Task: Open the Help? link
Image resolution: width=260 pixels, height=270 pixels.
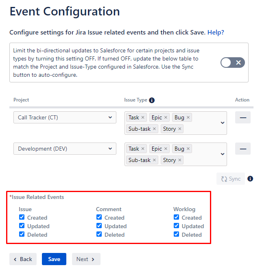Action: coord(216,32)
